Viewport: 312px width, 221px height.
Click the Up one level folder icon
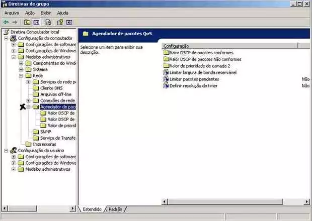[27, 22]
